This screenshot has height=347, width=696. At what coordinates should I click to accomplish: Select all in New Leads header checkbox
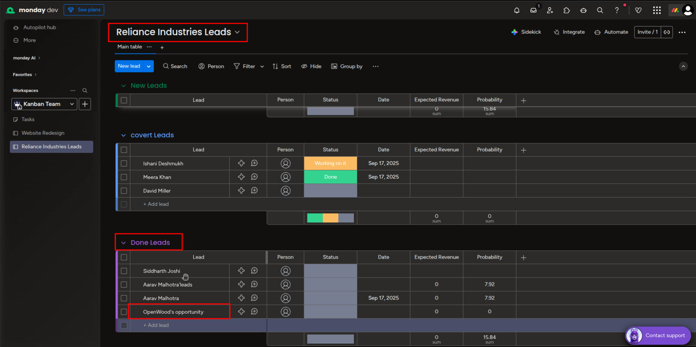[124, 100]
